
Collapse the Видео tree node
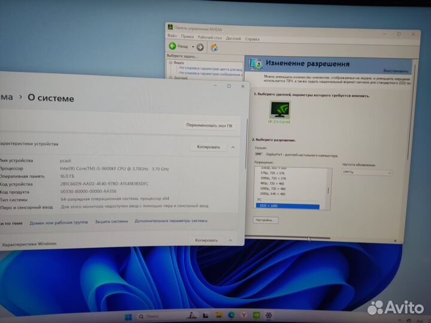[x=171, y=62]
